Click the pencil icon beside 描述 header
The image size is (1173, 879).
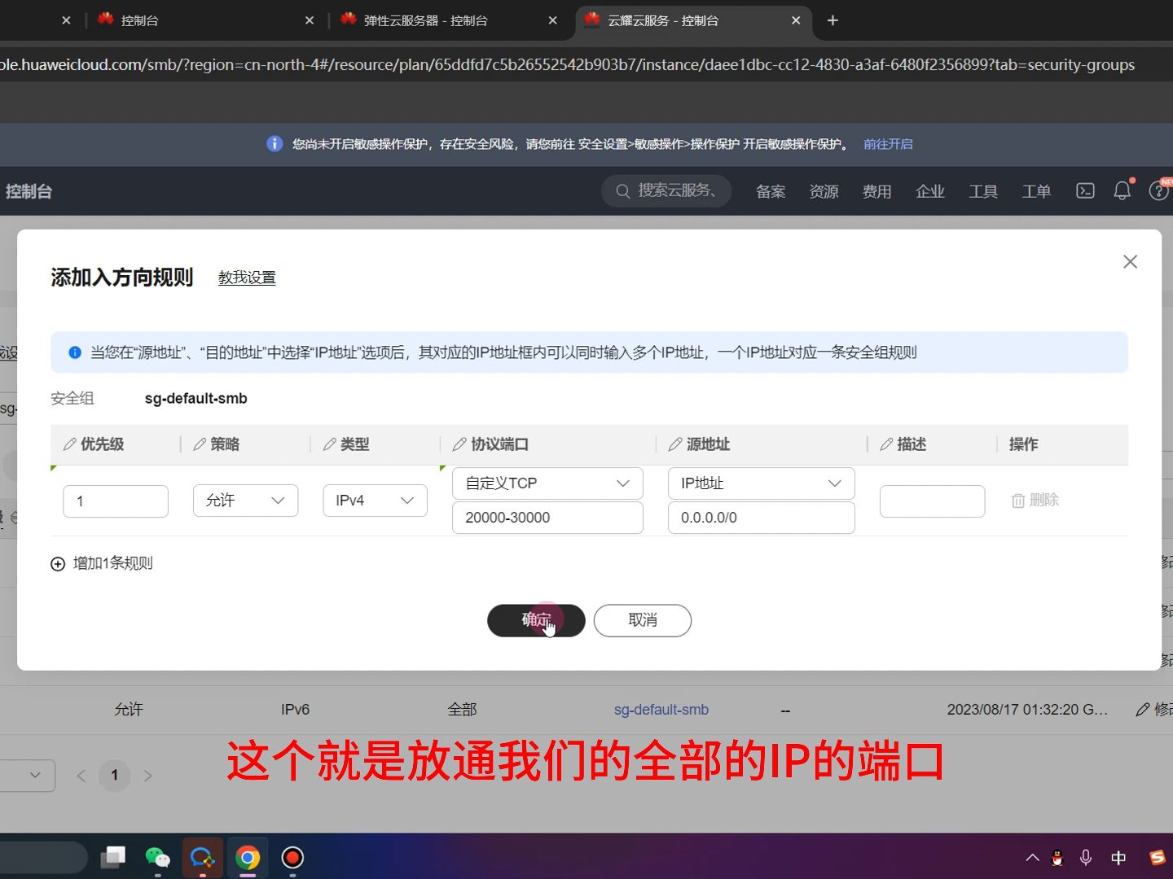[886, 444]
